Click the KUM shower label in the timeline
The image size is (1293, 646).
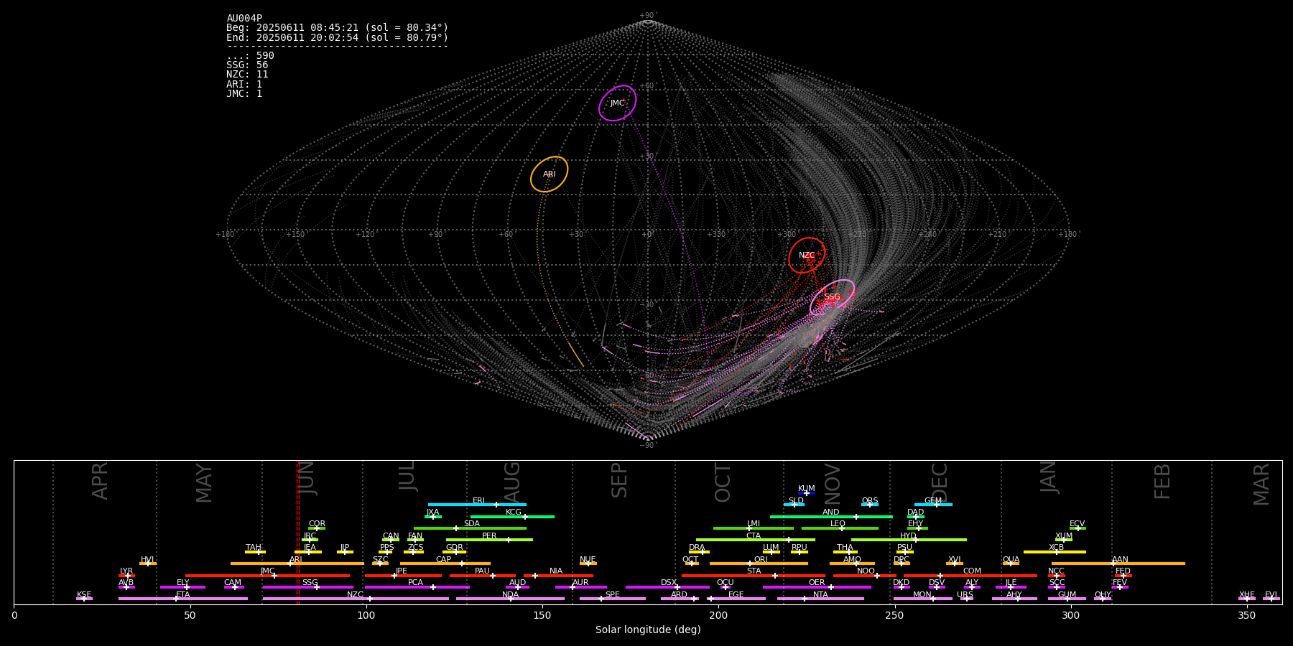(x=806, y=489)
